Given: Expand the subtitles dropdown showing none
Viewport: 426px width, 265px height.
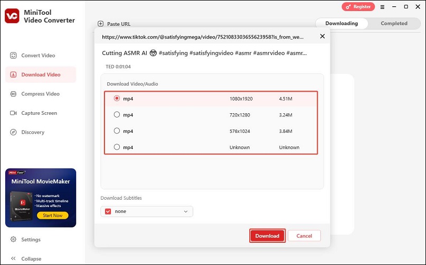Looking at the screenshot, I should (x=147, y=211).
